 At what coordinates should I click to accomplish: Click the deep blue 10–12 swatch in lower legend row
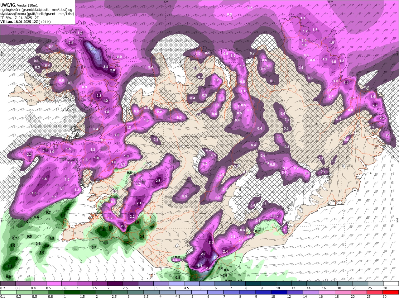280,292
